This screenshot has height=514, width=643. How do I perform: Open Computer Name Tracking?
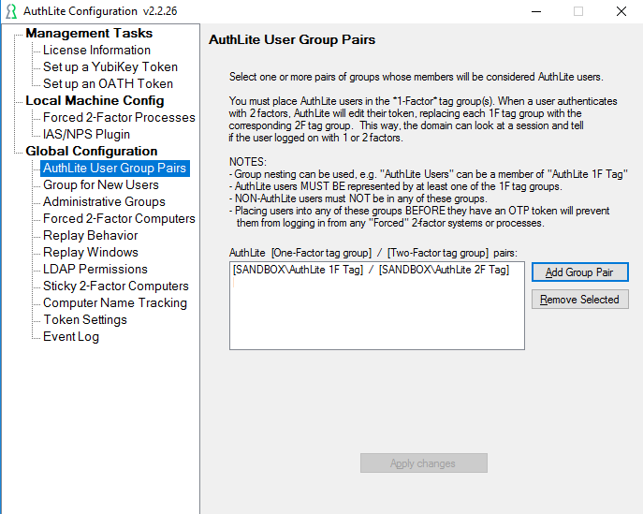click(x=115, y=302)
